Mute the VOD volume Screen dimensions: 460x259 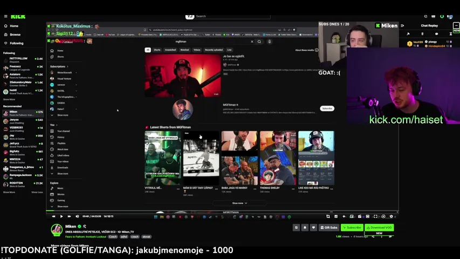click(x=77, y=216)
